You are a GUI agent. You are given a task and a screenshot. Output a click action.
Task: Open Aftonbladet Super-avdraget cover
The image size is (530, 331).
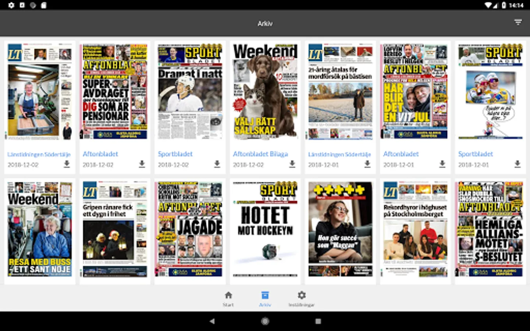tap(114, 92)
